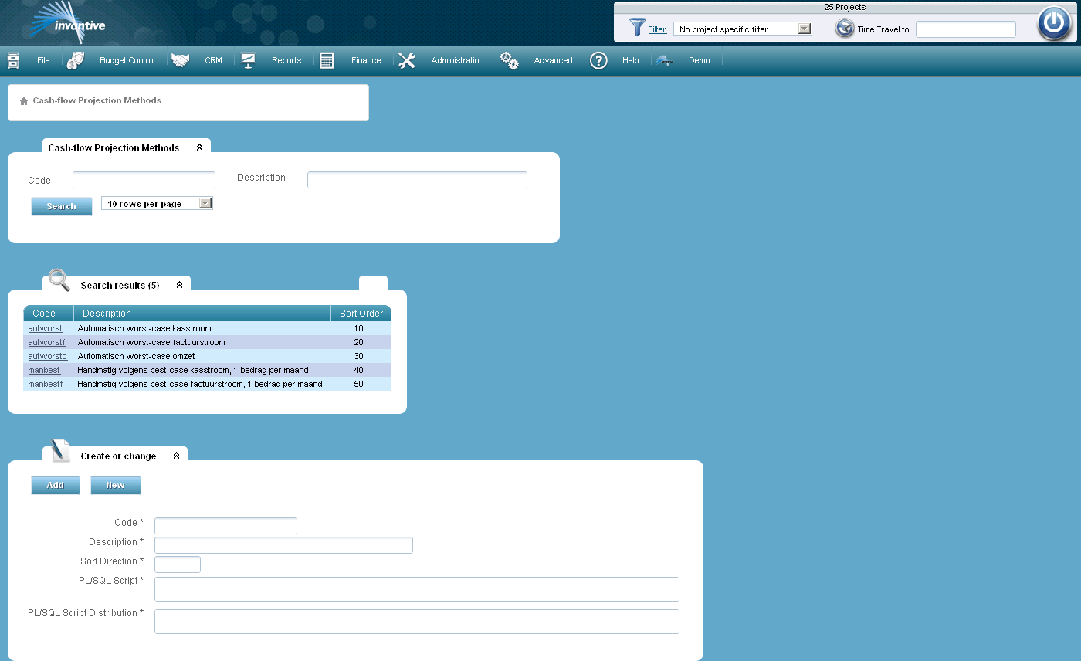Collapse the Cash-flow Projection Methods panel
This screenshot has height=661, width=1081.
pyautogui.click(x=199, y=147)
